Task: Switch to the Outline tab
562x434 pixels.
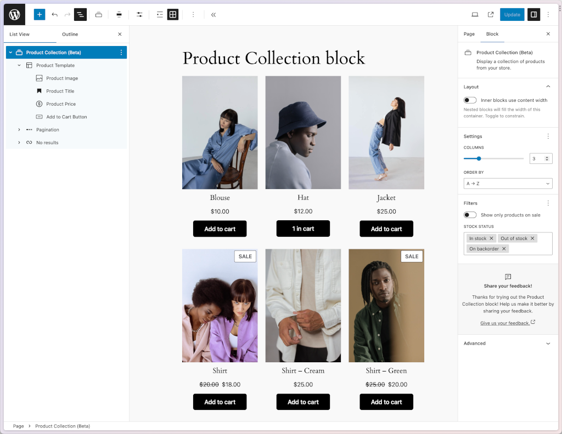Action: tap(70, 34)
